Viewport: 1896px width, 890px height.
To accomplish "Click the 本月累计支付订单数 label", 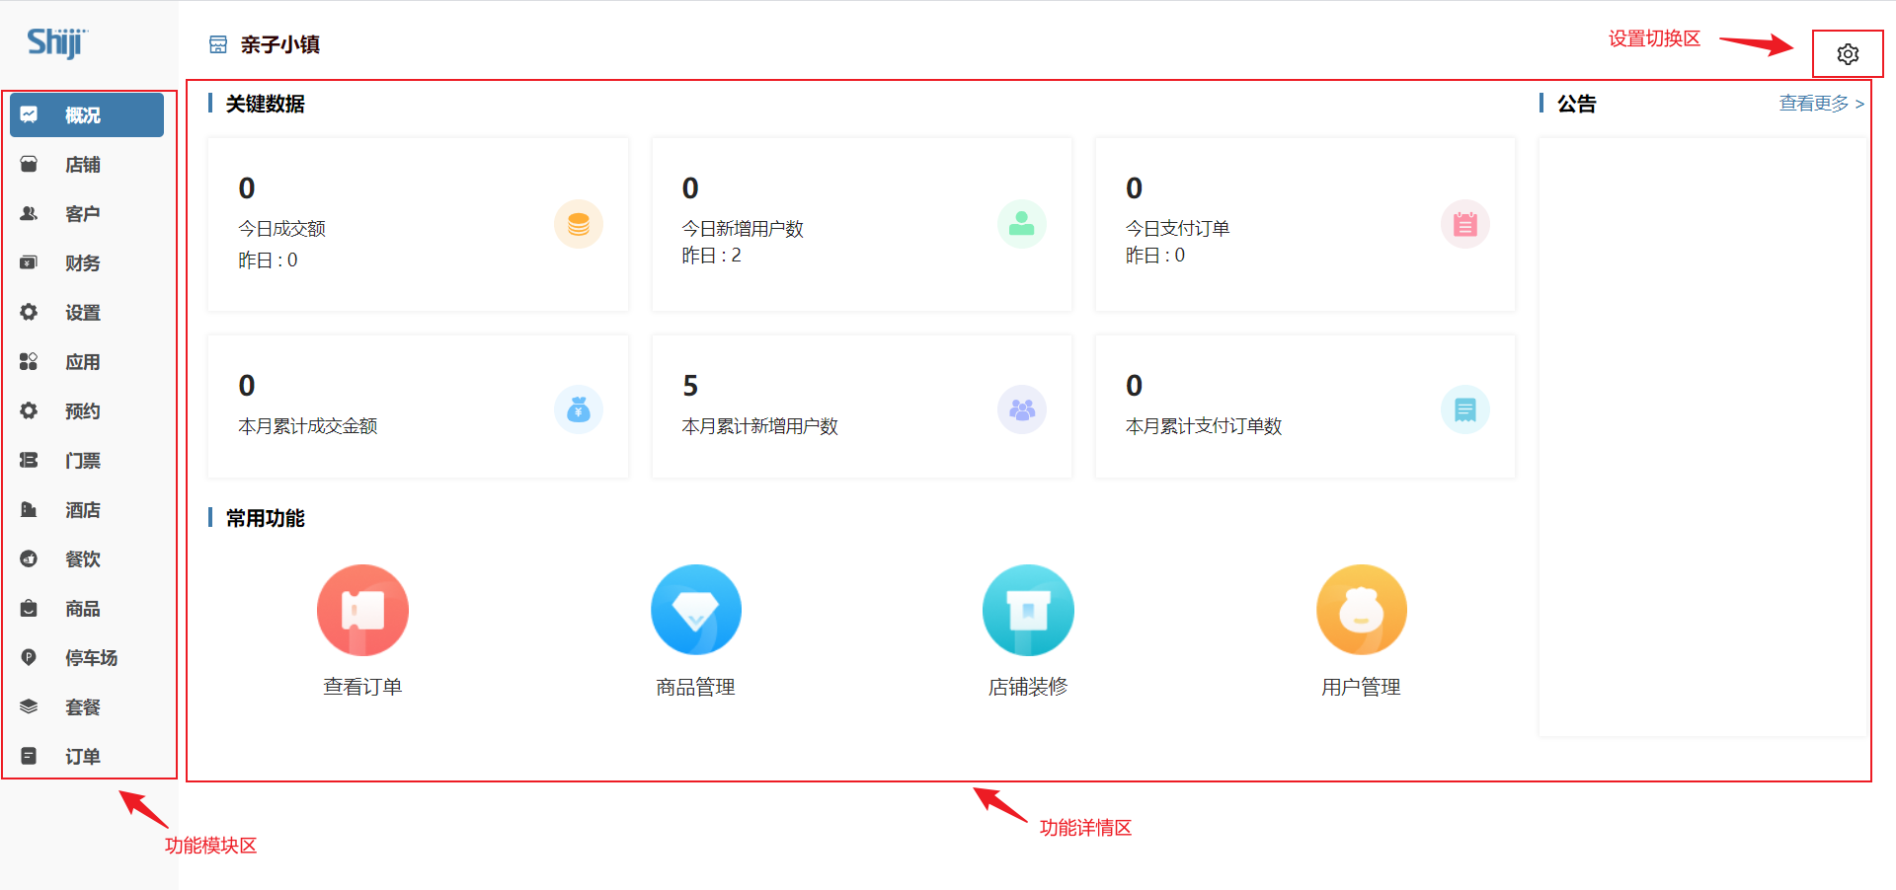I will (x=1204, y=426).
